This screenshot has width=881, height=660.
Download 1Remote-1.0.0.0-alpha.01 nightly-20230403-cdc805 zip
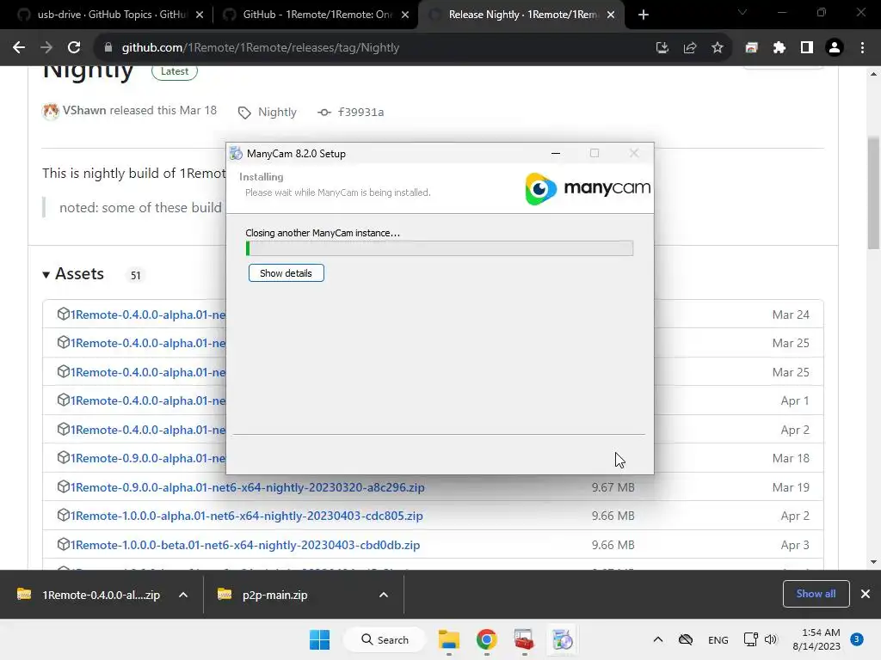pyautogui.click(x=246, y=516)
